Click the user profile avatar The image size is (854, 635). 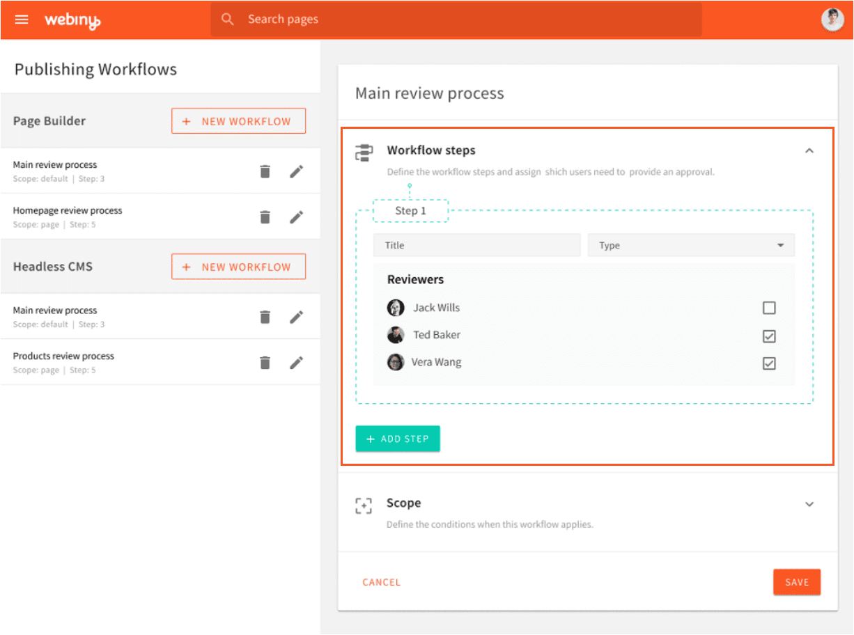point(832,19)
